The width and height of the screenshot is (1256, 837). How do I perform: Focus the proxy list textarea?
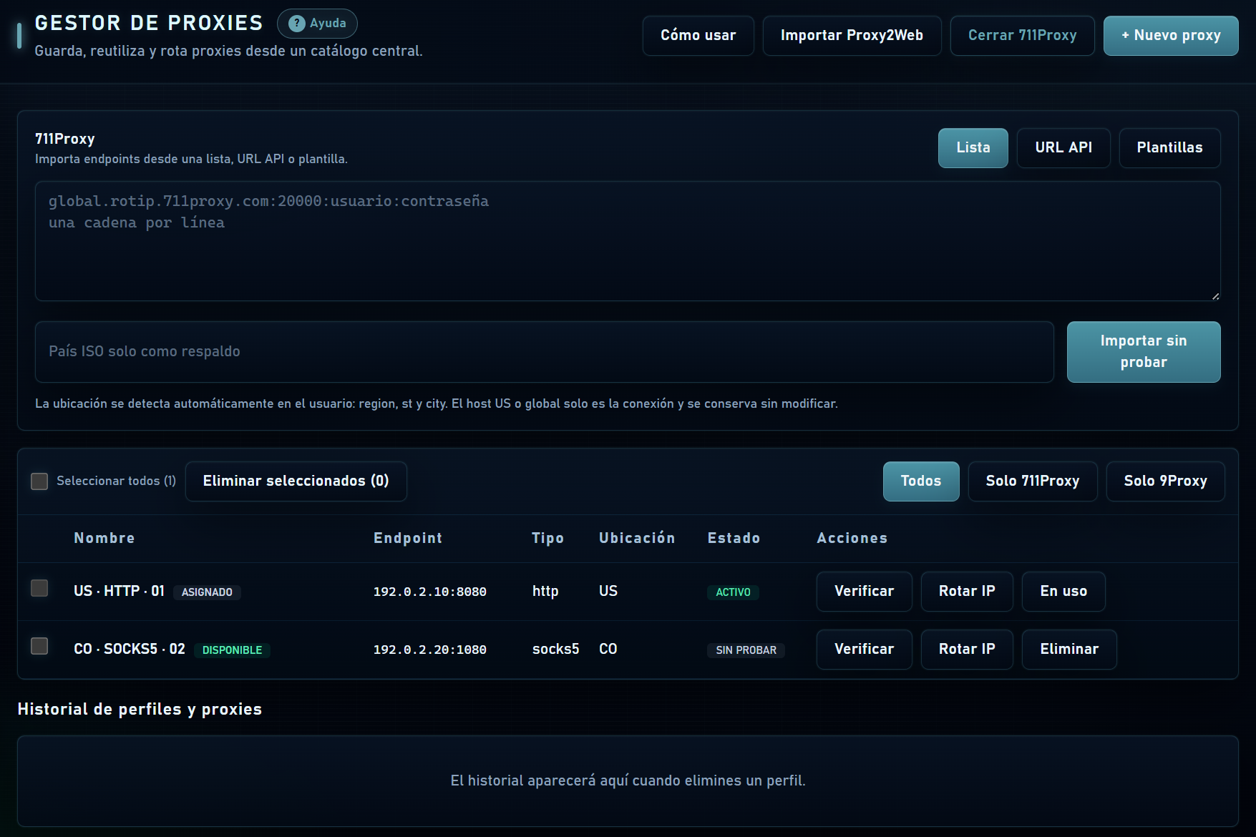628,241
